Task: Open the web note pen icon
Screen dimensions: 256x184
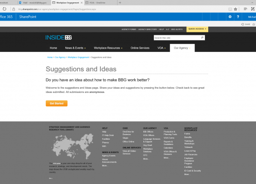Action: [x=253, y=9]
